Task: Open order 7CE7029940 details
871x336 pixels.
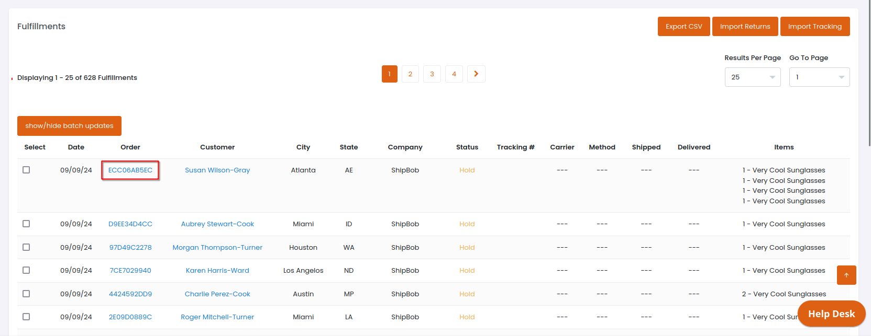Action: [130, 271]
